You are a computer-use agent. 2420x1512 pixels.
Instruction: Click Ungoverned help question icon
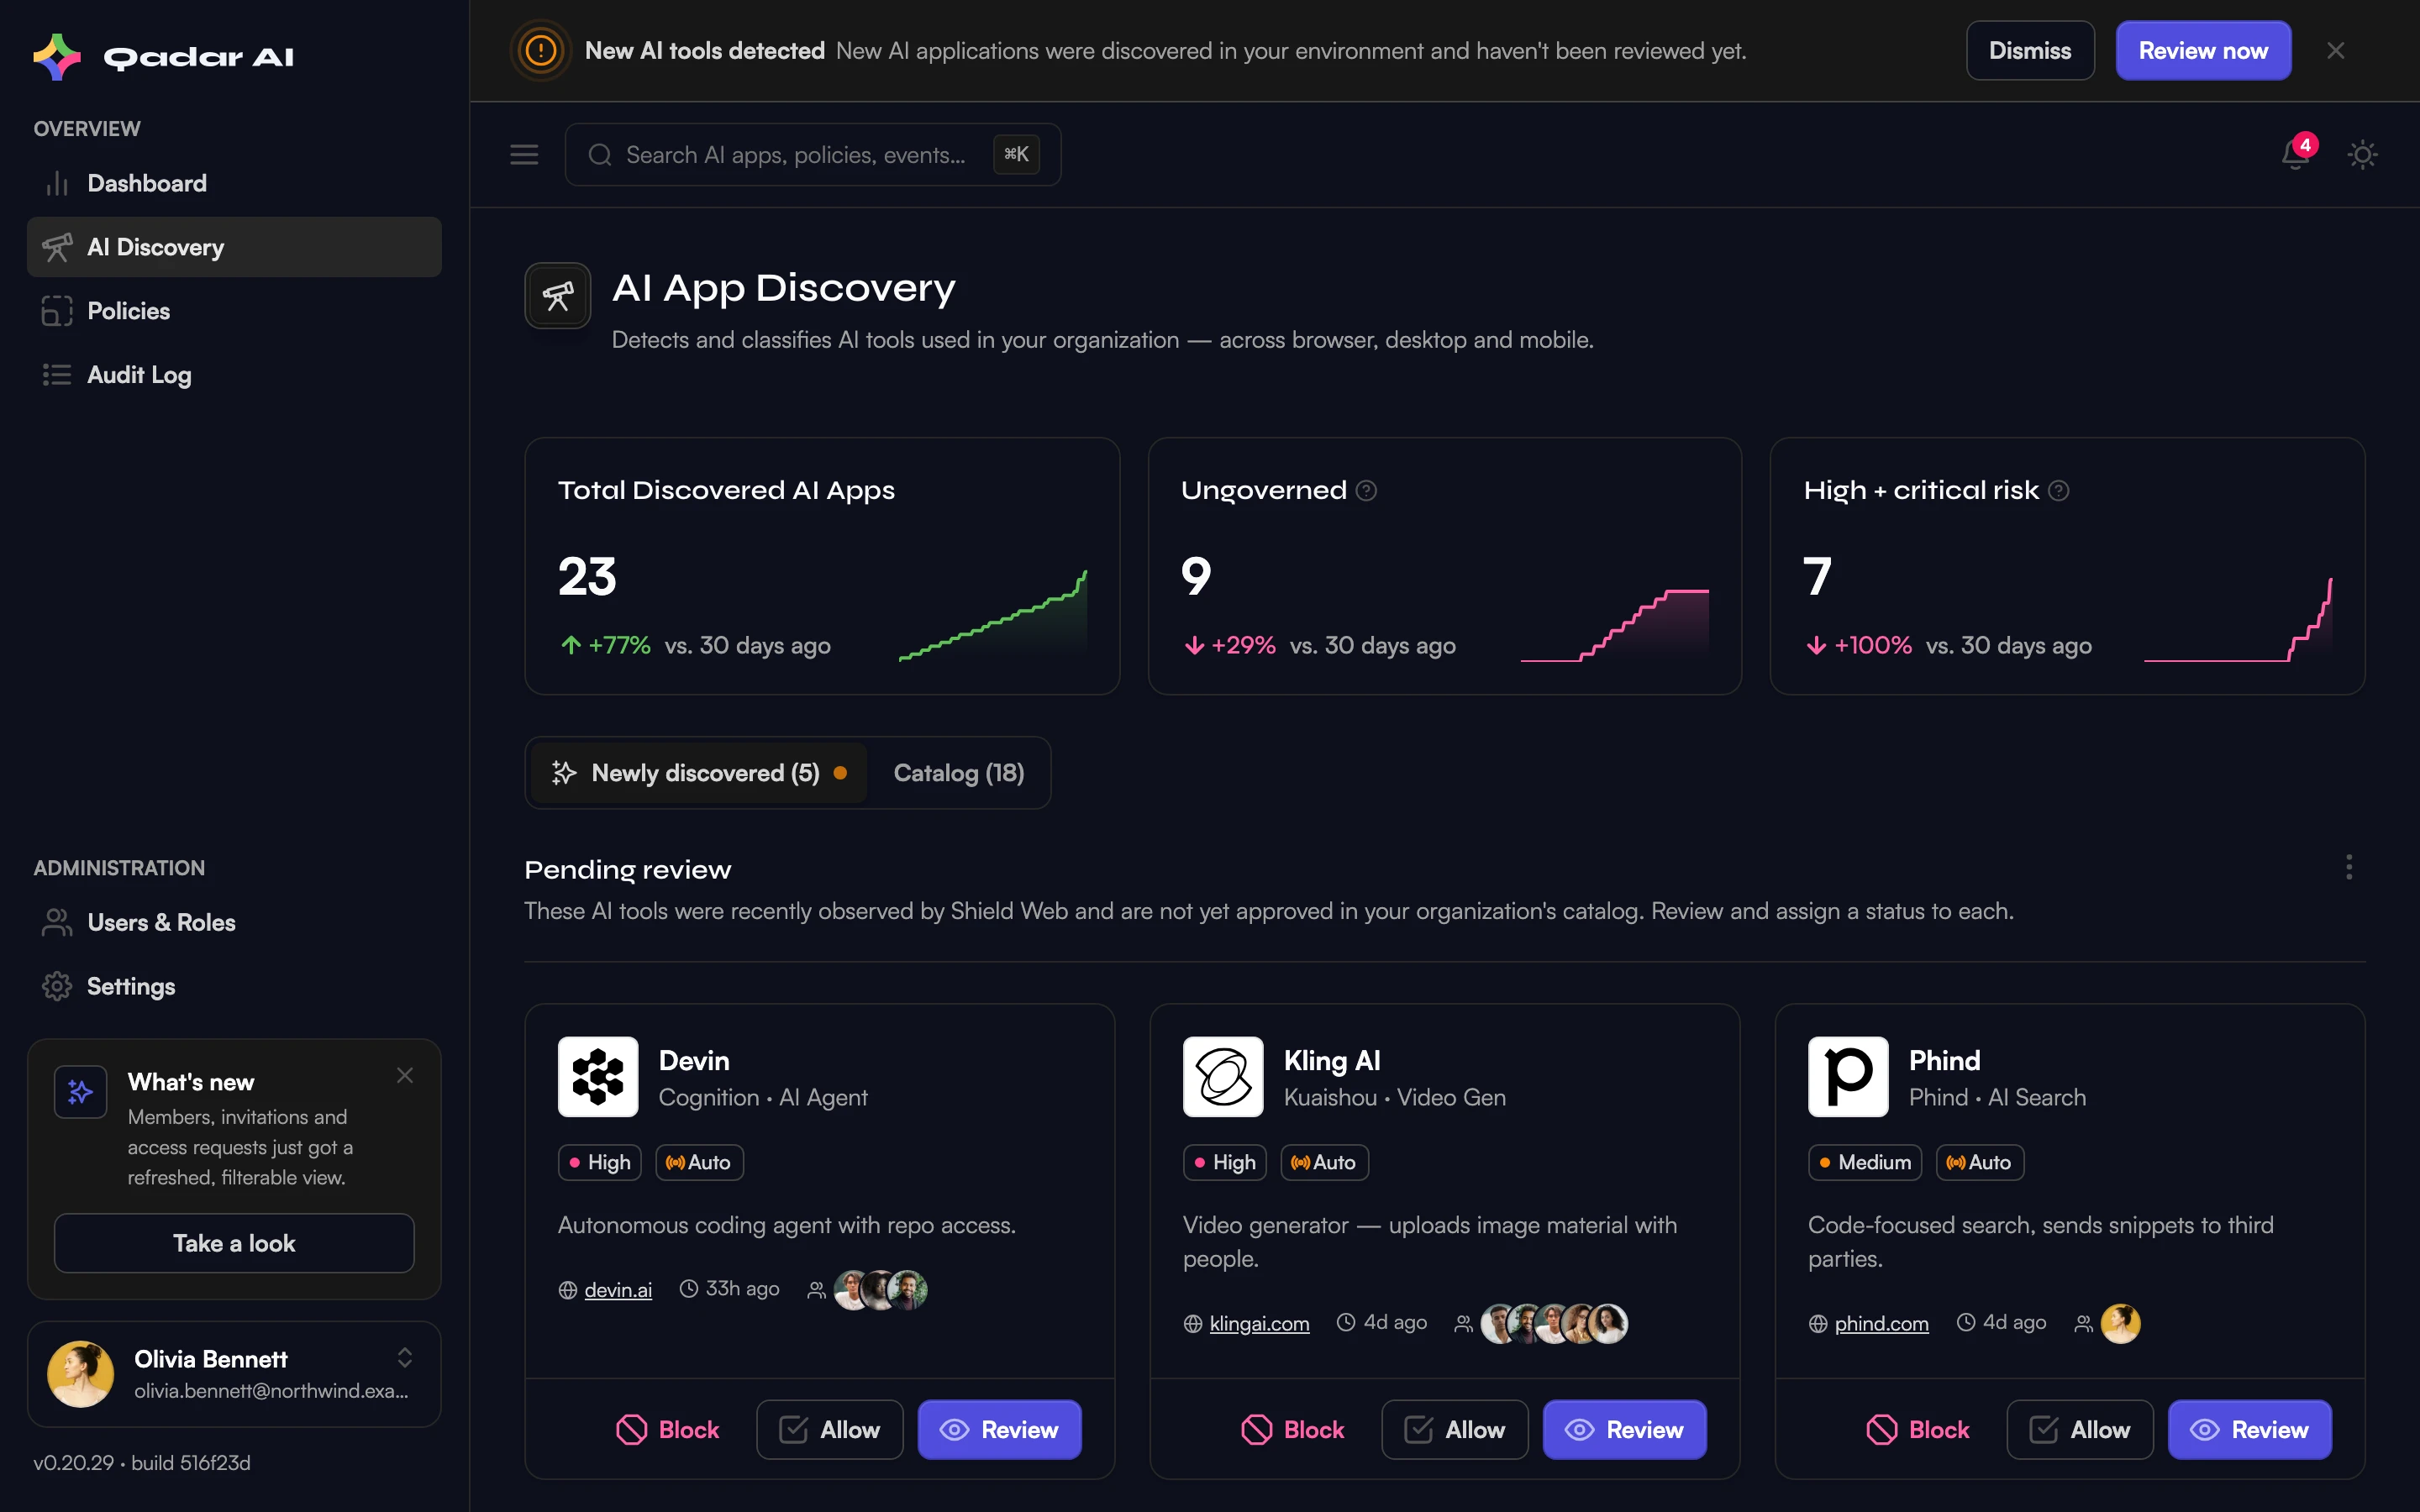click(1366, 490)
